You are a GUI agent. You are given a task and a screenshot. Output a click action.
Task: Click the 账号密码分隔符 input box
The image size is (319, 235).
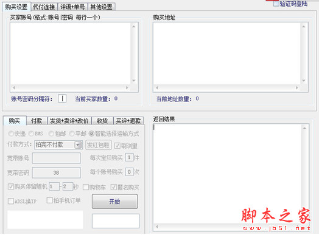coord(62,98)
